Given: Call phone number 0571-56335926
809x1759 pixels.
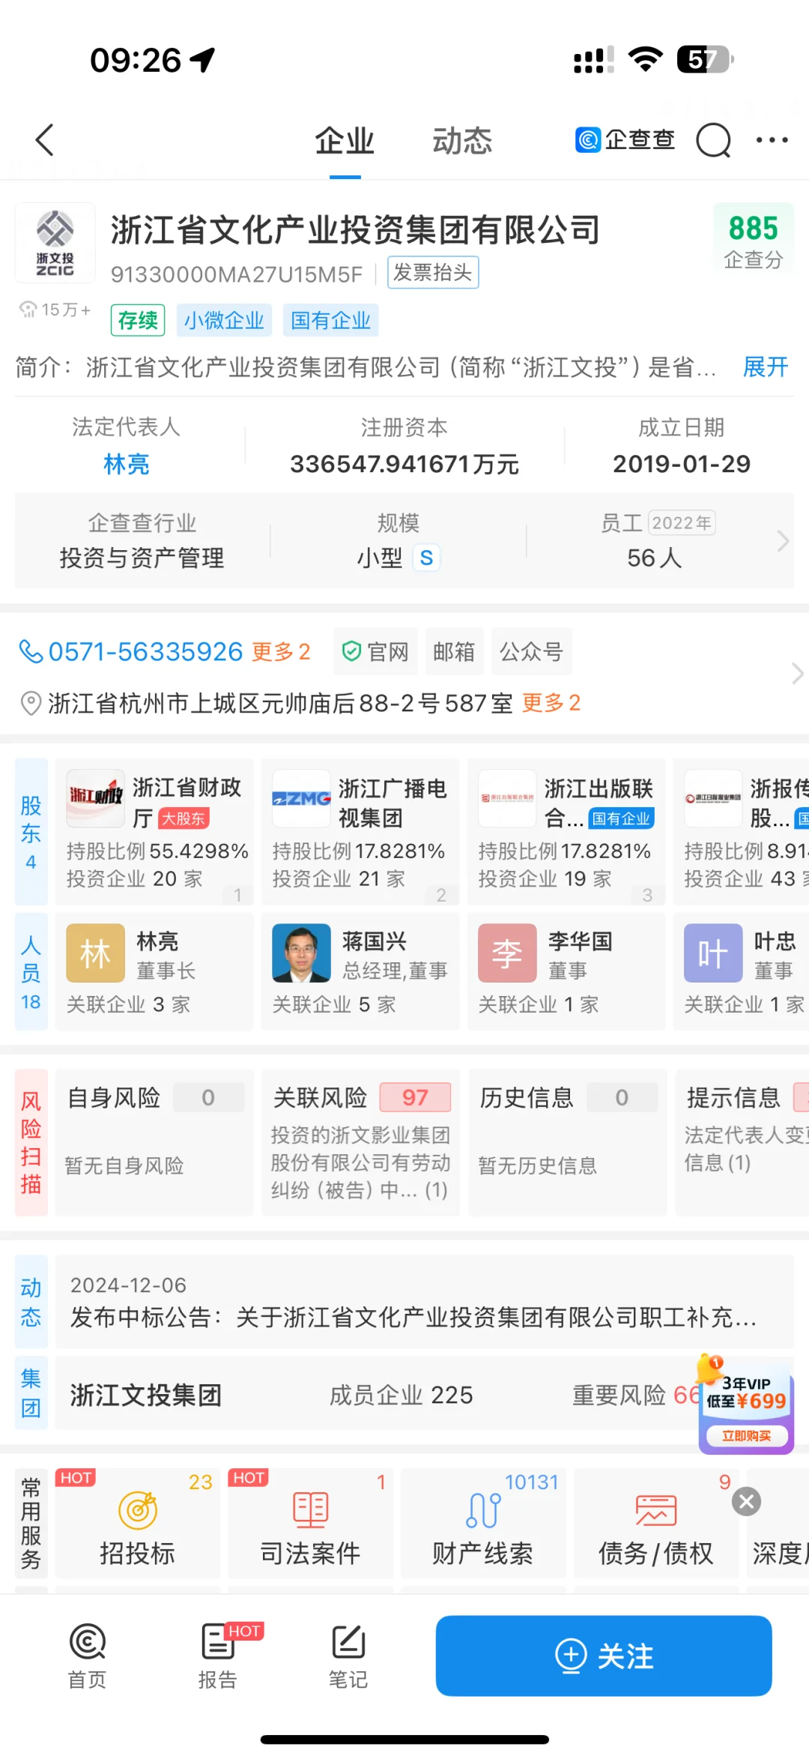Looking at the screenshot, I should click(145, 652).
